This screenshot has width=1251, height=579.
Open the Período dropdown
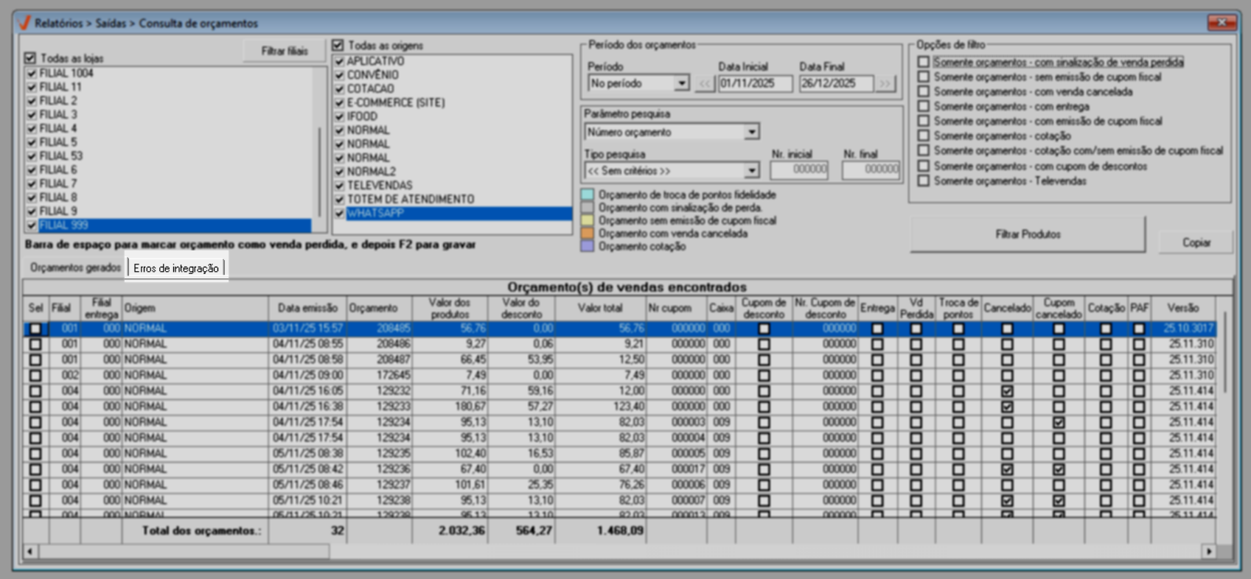point(681,84)
